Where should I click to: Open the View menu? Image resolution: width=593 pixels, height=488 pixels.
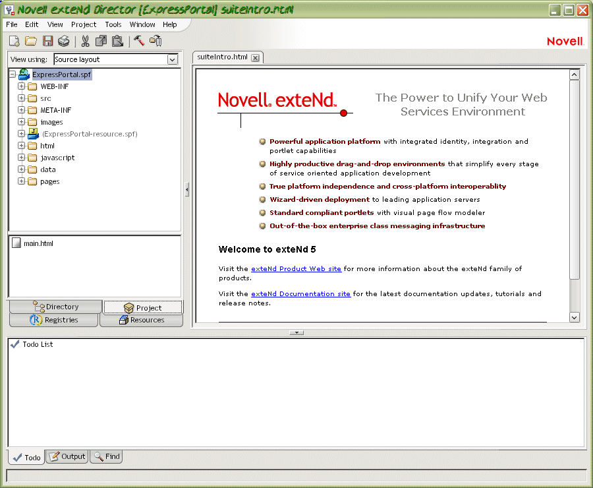coord(55,24)
